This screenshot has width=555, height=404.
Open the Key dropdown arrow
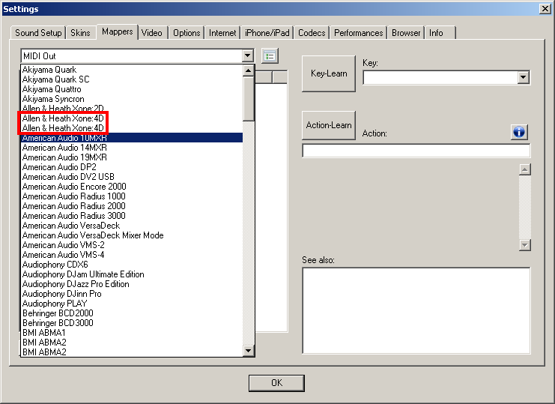click(523, 77)
